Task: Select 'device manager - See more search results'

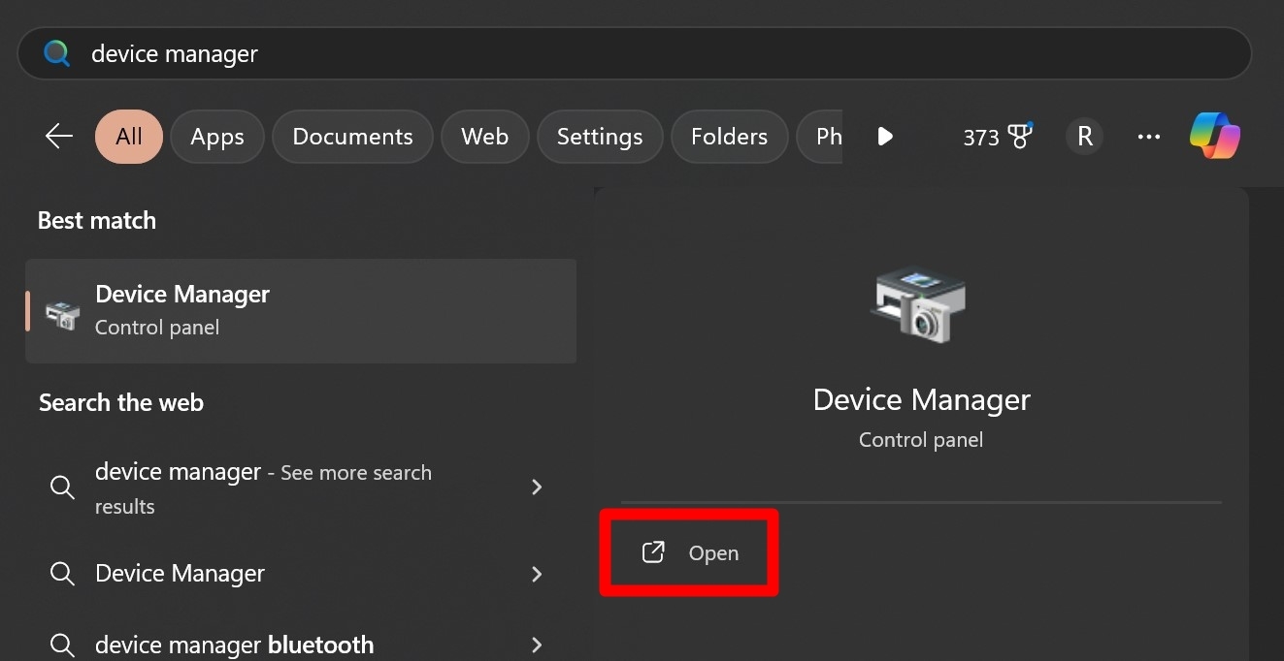Action: tap(301, 488)
